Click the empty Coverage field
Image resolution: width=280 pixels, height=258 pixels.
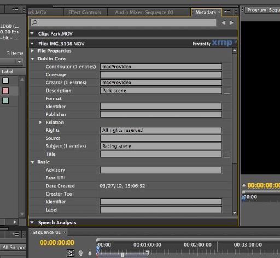click(161, 74)
